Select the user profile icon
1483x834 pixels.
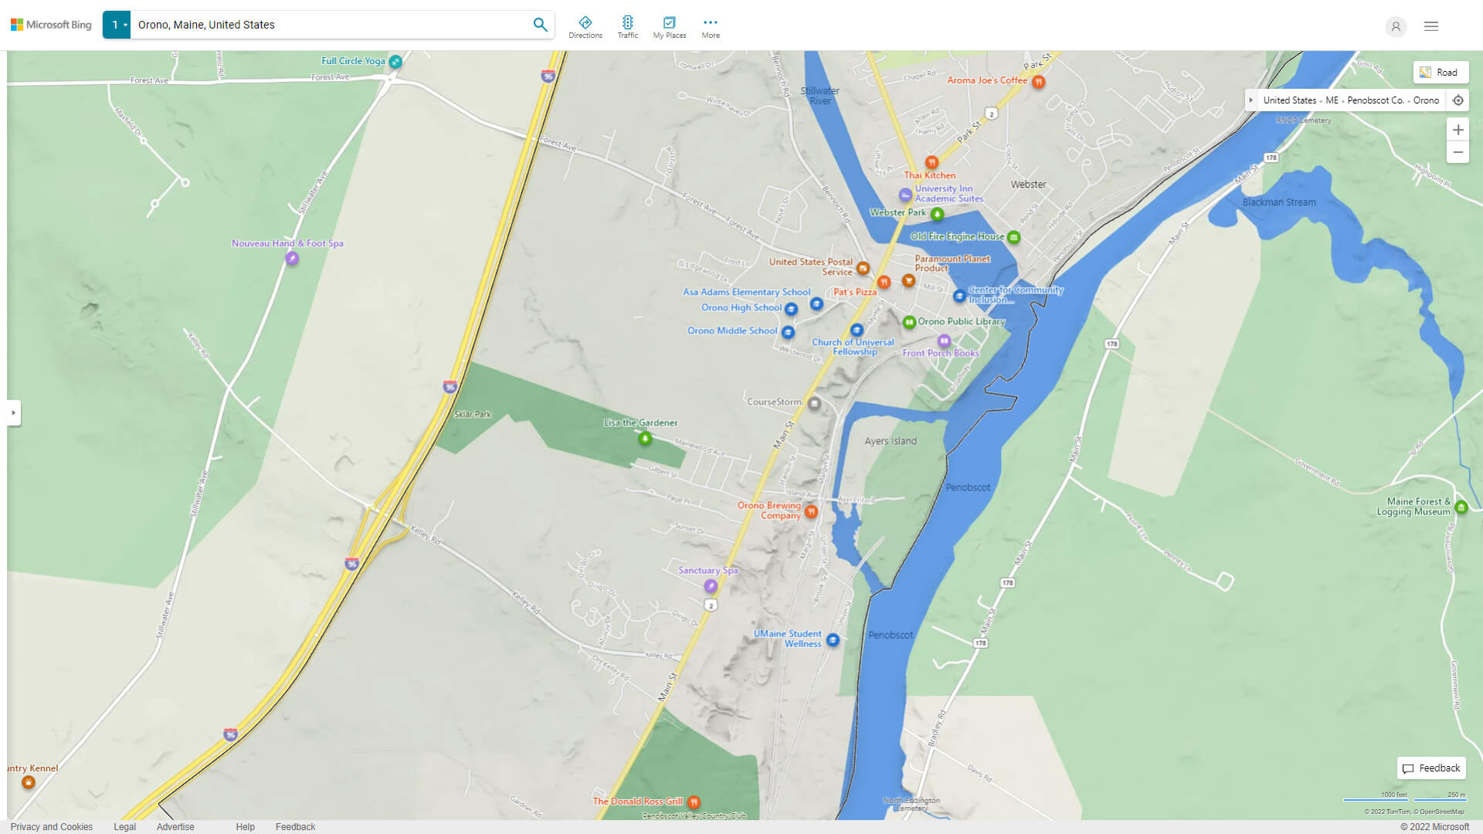coord(1396,26)
